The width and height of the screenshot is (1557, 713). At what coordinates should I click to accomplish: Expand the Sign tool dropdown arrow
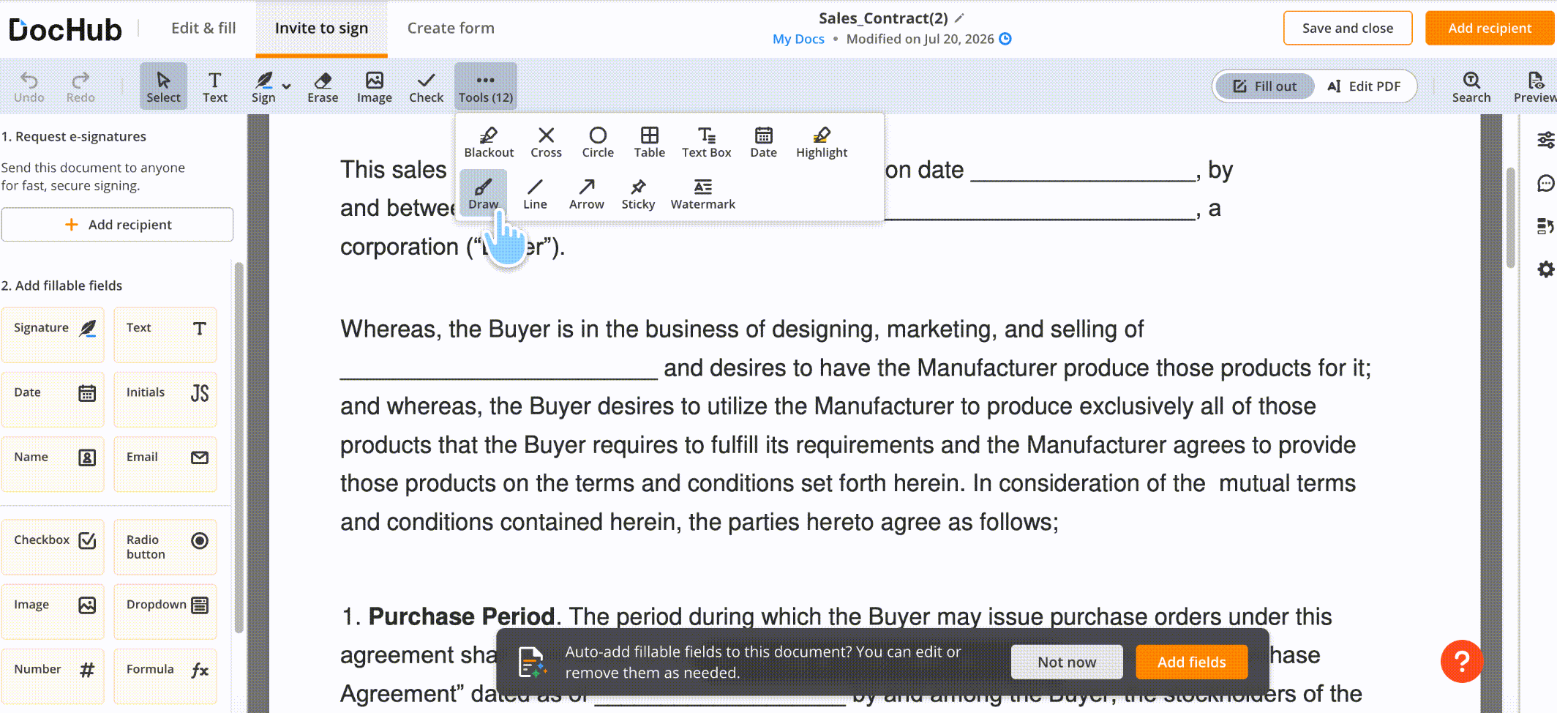pos(287,86)
